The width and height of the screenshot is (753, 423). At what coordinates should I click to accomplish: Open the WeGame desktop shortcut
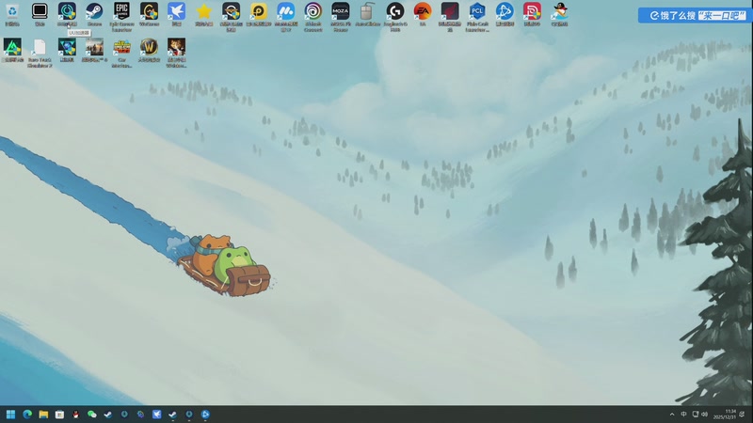pos(149,14)
